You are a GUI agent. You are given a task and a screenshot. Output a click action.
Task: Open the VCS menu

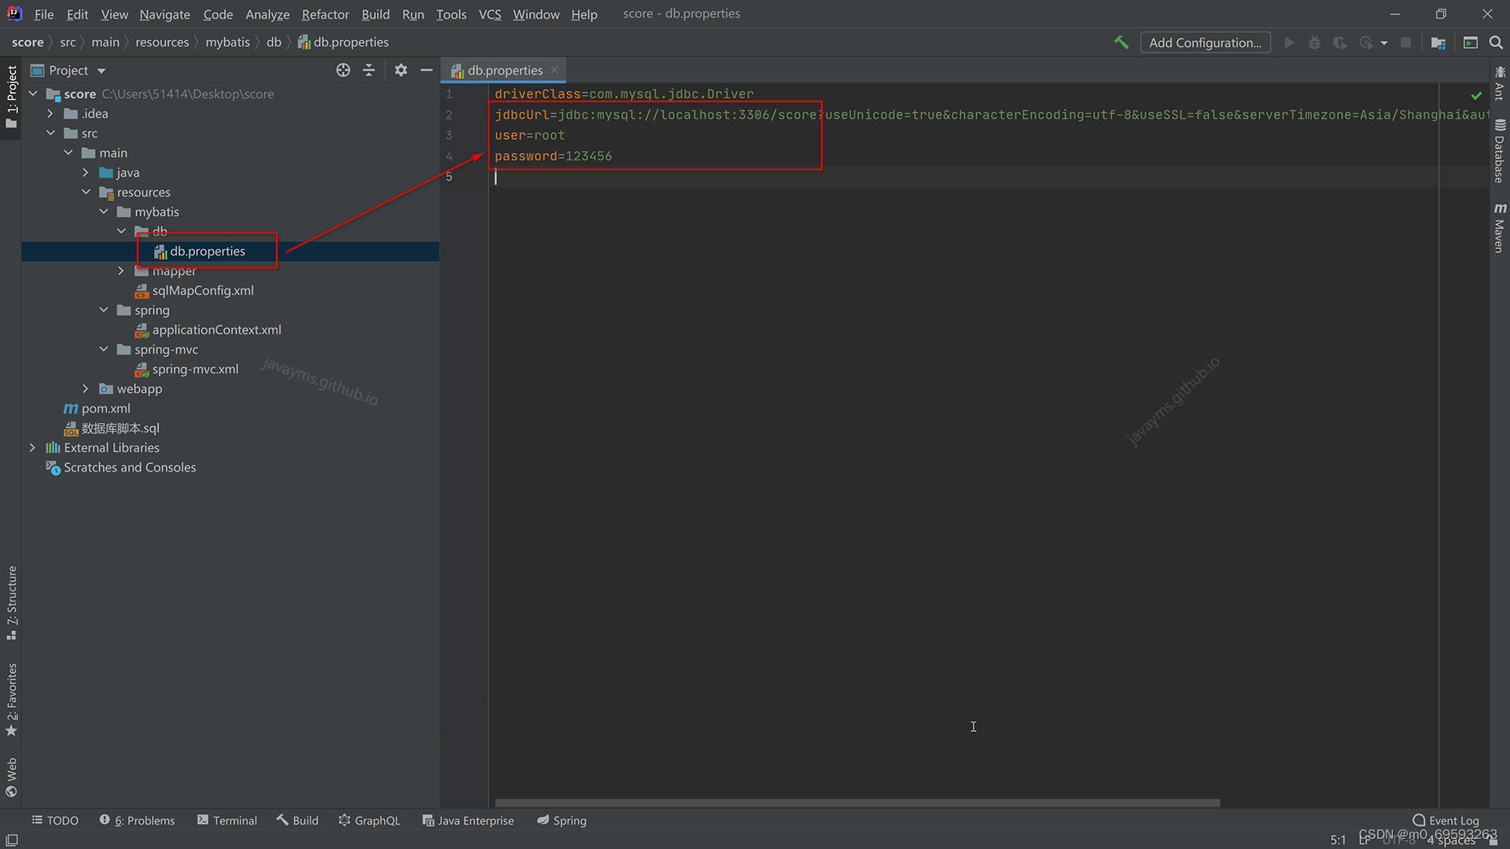coord(489,14)
